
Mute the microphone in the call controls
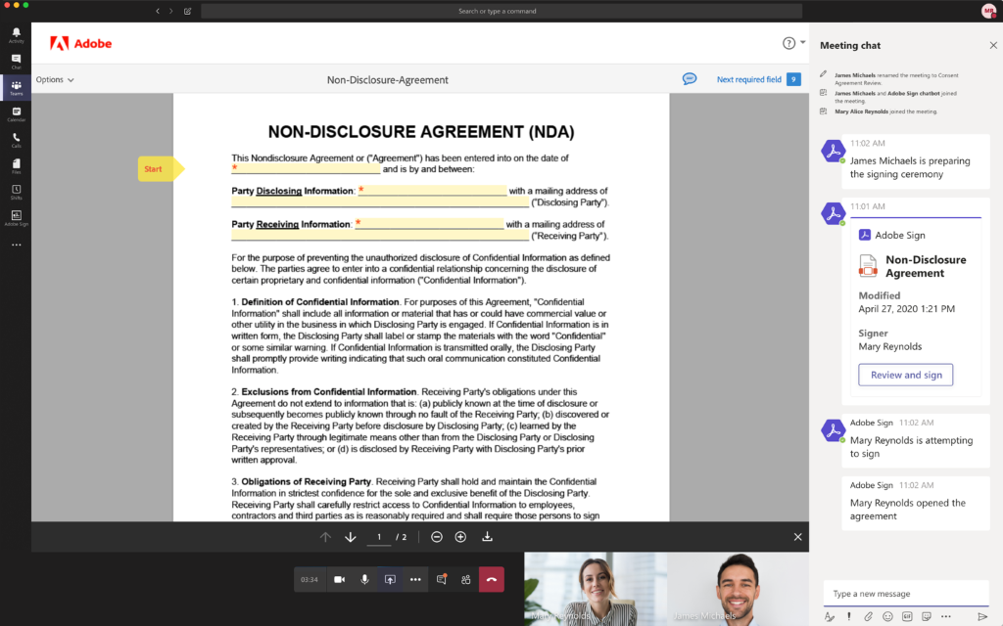click(364, 579)
